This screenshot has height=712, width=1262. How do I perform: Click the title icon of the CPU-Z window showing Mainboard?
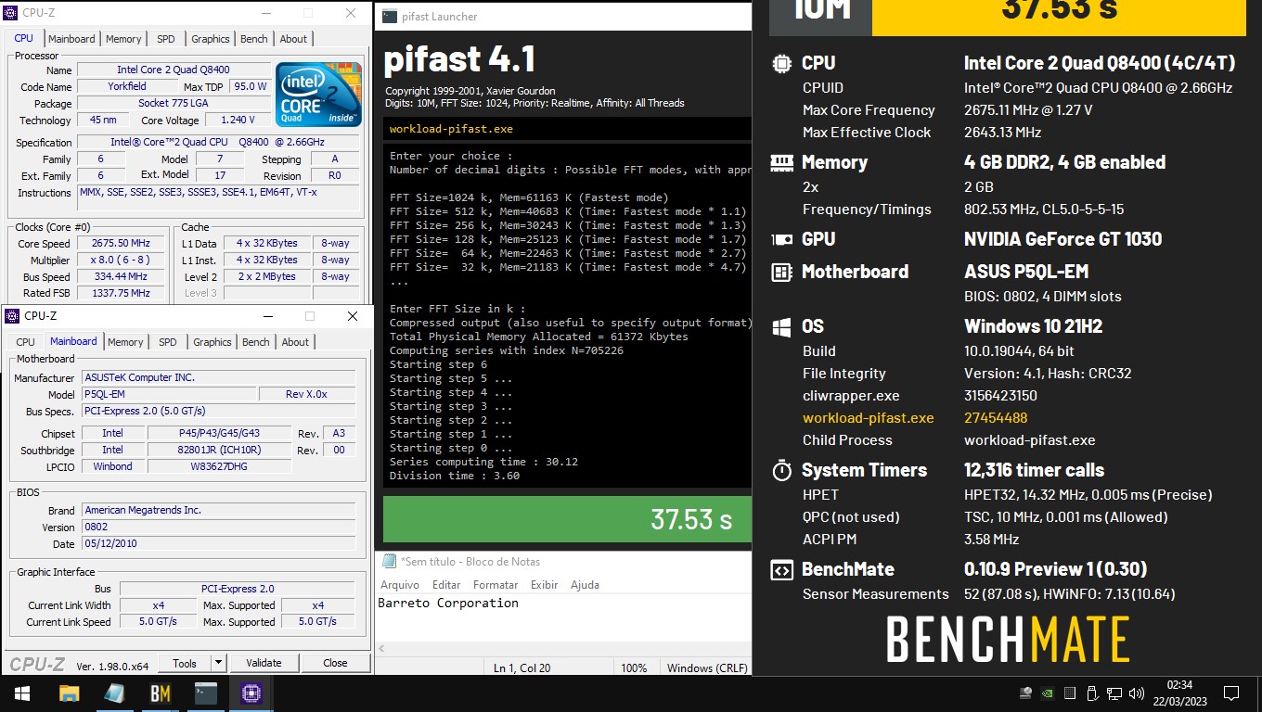12,316
